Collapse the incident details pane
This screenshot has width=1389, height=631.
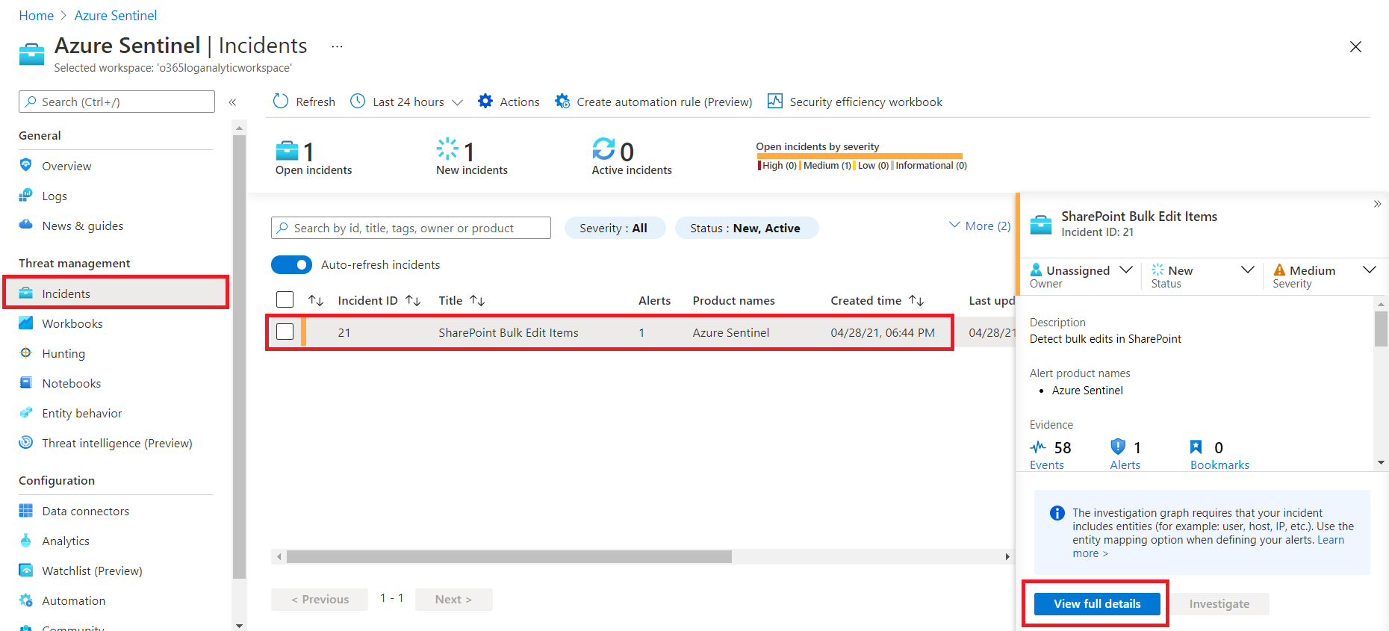click(x=1377, y=204)
